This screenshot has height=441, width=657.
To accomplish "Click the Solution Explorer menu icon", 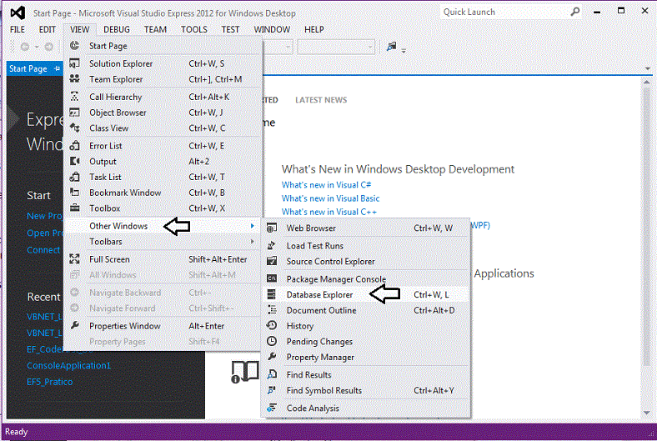I will point(74,63).
